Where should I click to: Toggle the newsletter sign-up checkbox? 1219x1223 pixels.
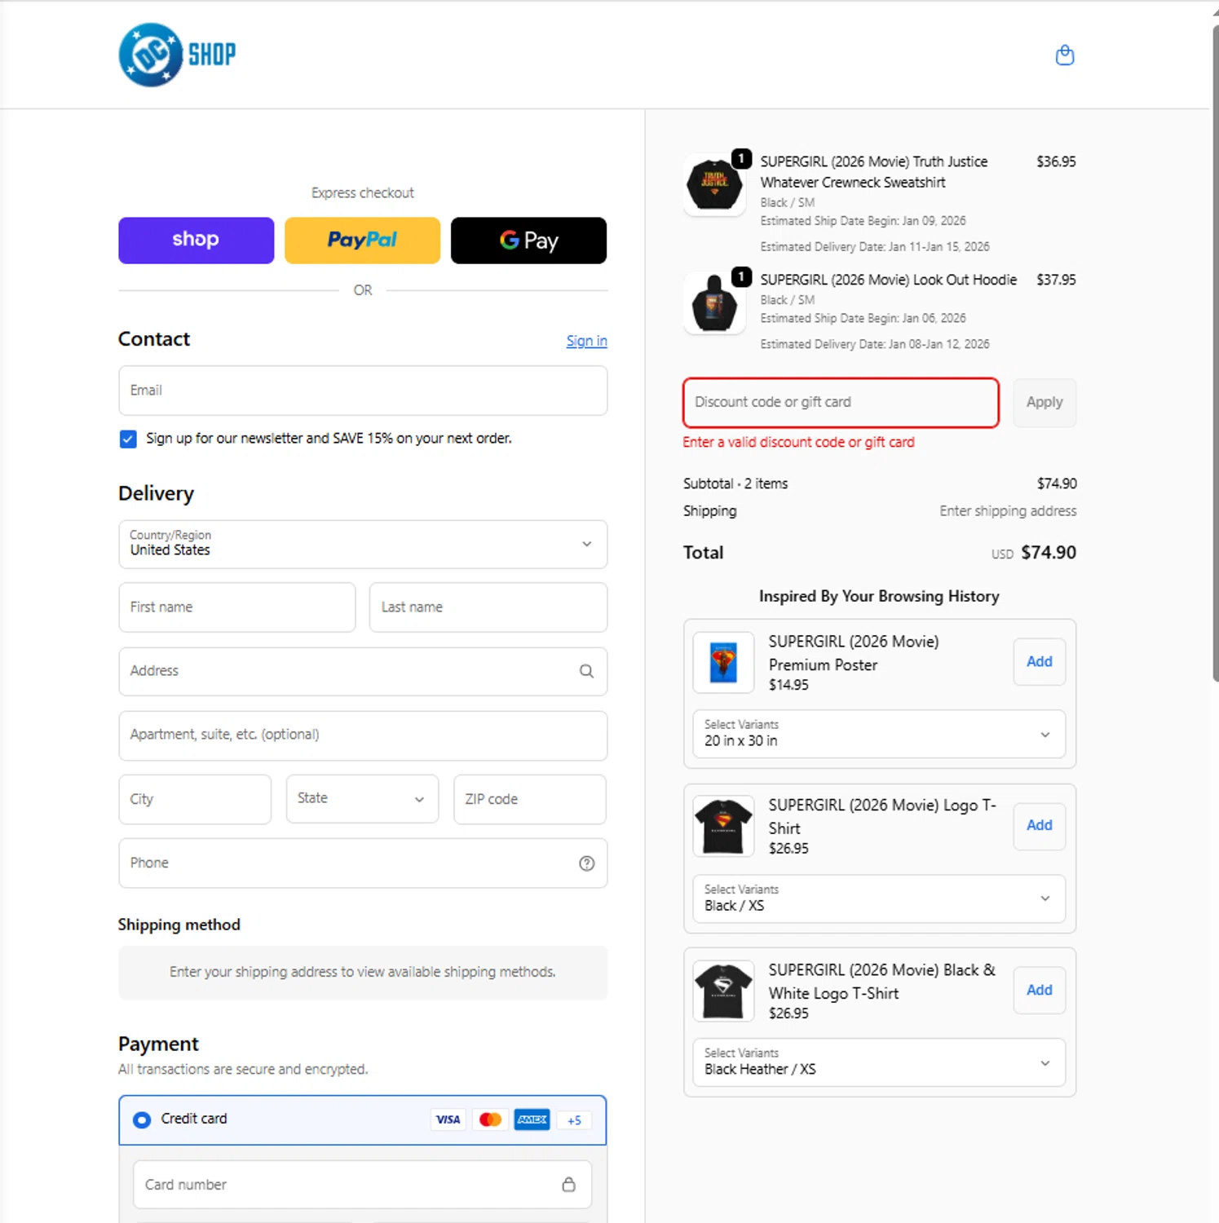(x=128, y=439)
